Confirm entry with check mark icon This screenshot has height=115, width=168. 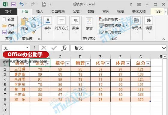pos(54,48)
